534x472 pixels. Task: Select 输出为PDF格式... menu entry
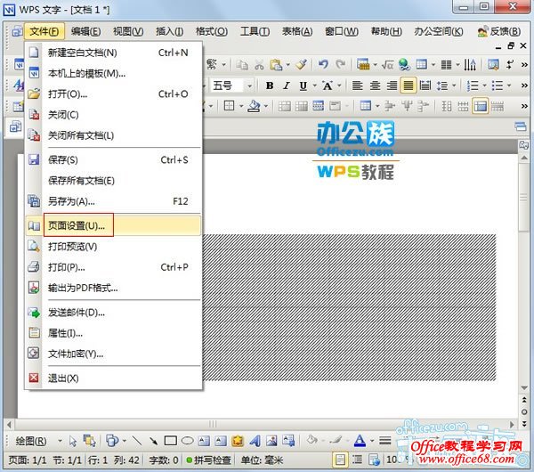[x=83, y=288]
